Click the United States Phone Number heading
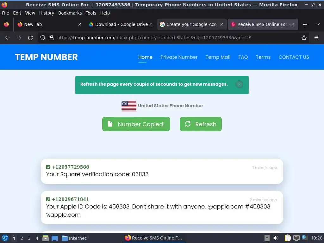Screen dimensions: 324x243 pyautogui.click(x=171, y=106)
